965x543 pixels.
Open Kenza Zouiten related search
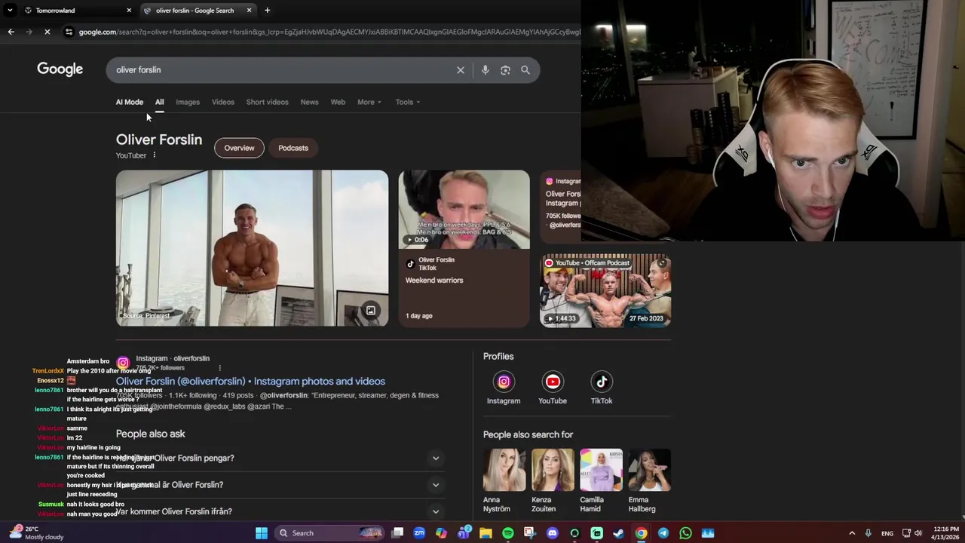pos(553,480)
